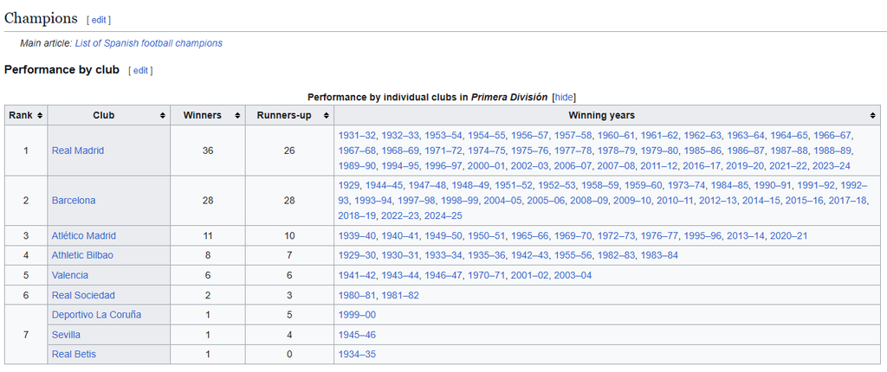
Task: Open the 1929–30 season link
Action: [x=357, y=255]
